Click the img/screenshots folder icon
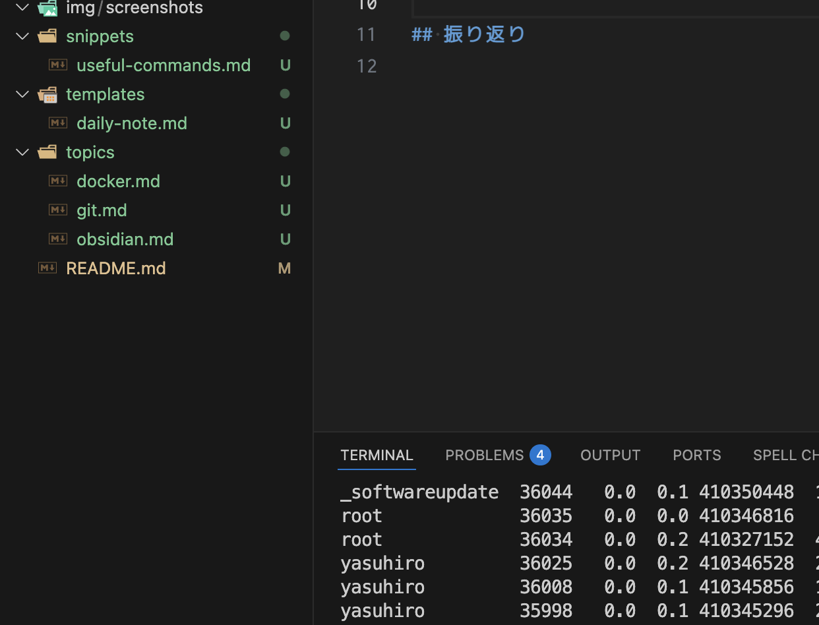Viewport: 819px width, 625px height. (x=47, y=9)
